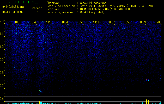This screenshot has height=104, width=164.
Task: Click the meteor count value 7
Action: point(37,12)
